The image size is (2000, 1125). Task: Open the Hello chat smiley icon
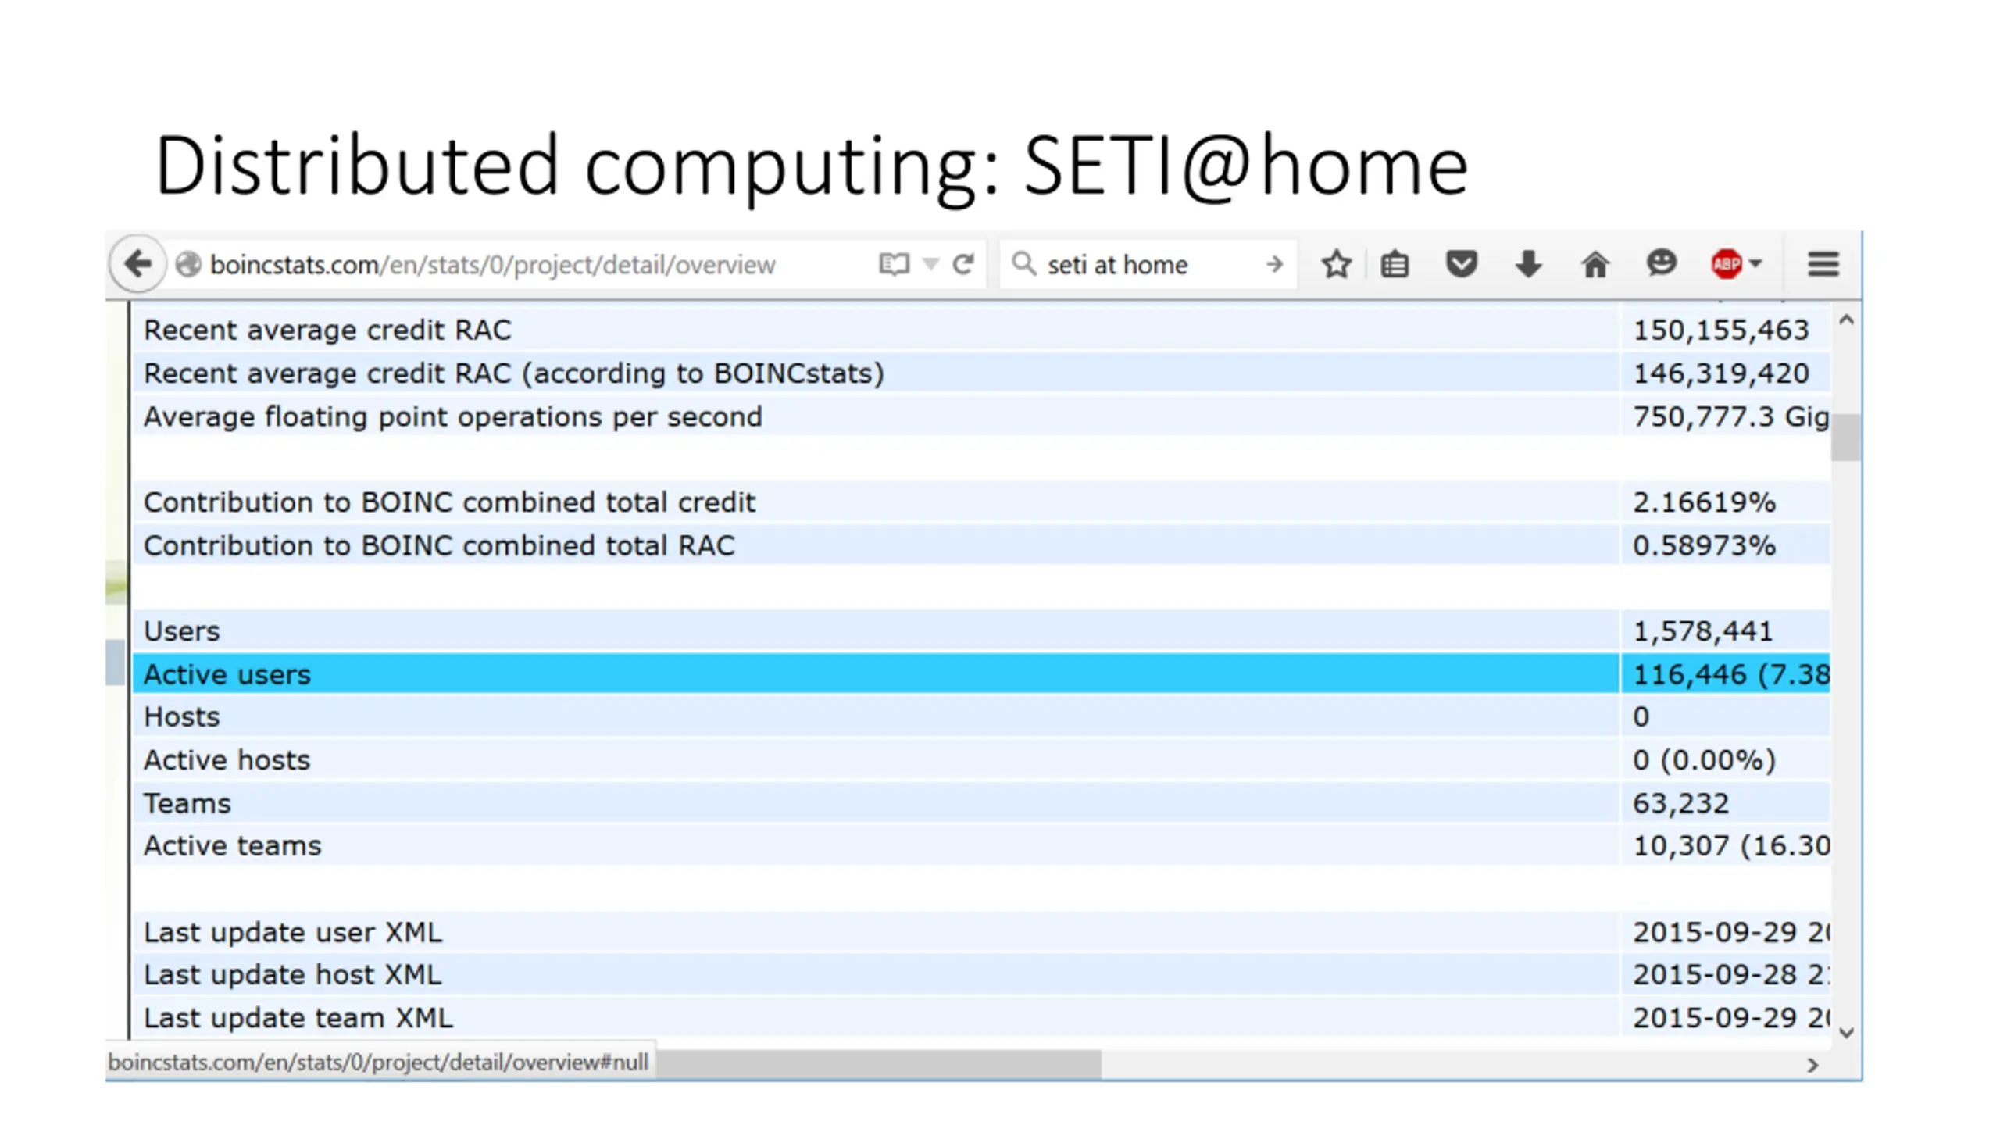pyautogui.click(x=1661, y=263)
